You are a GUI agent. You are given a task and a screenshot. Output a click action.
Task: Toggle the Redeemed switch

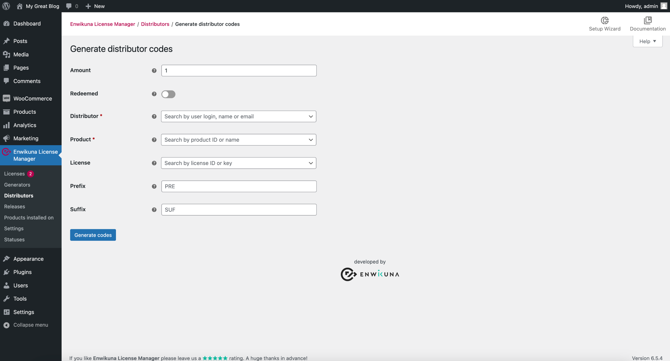[x=168, y=94]
